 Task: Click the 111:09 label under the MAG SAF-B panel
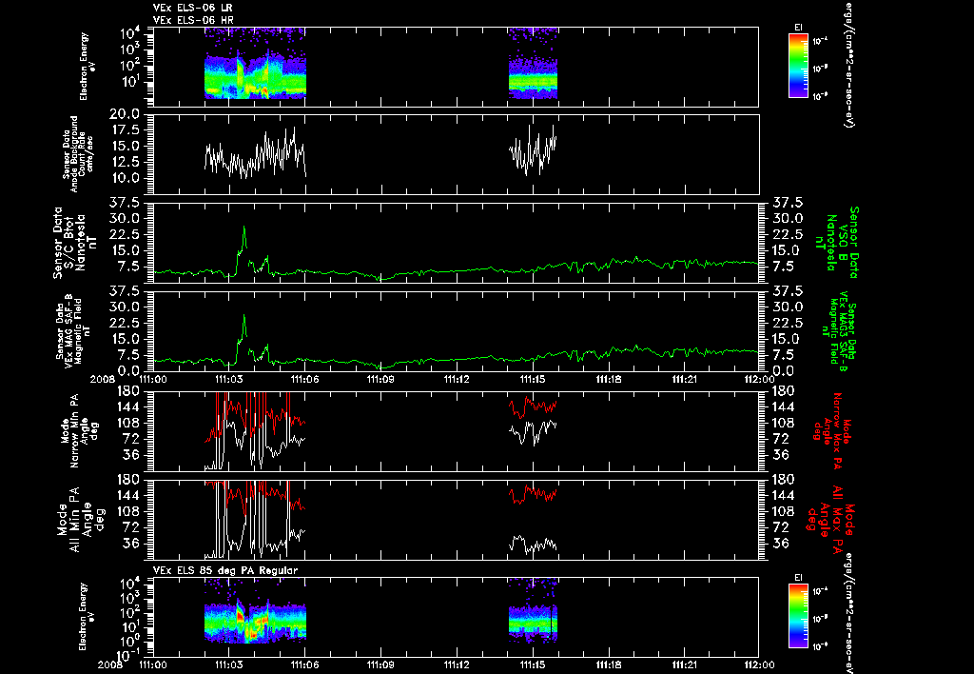[x=380, y=379]
